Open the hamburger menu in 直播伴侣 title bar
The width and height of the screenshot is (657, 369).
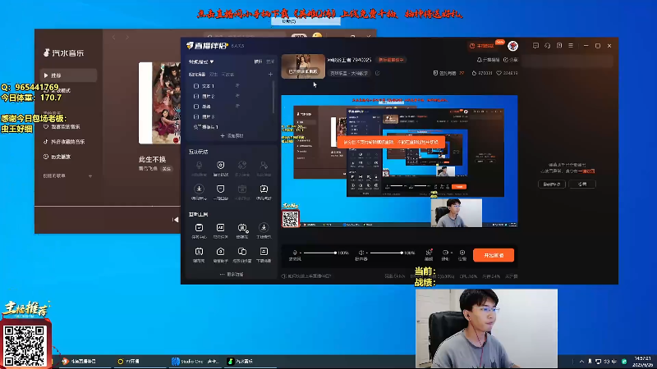(571, 46)
